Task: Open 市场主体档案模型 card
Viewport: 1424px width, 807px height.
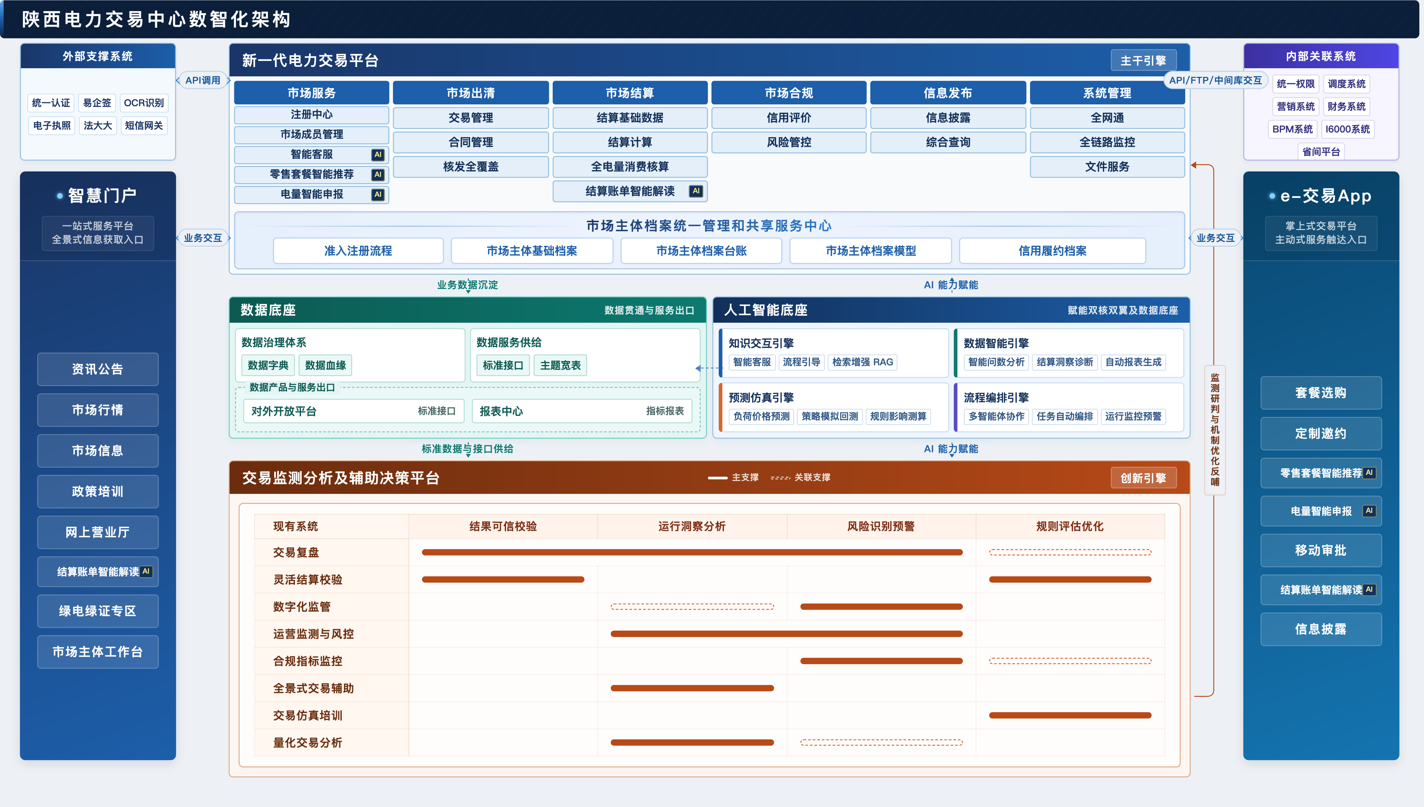Action: (x=871, y=251)
